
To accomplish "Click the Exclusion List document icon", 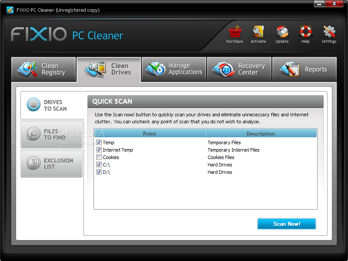I will click(x=33, y=163).
